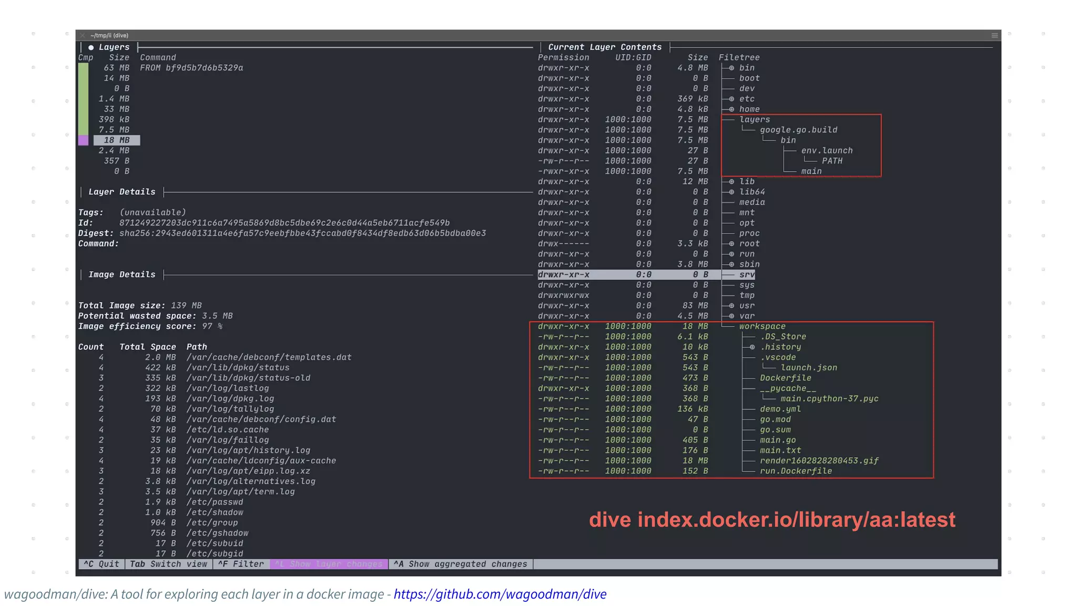The width and height of the screenshot is (1077, 606).
Task: Click /var/lib/dpkg/status wasted path
Action: point(238,368)
